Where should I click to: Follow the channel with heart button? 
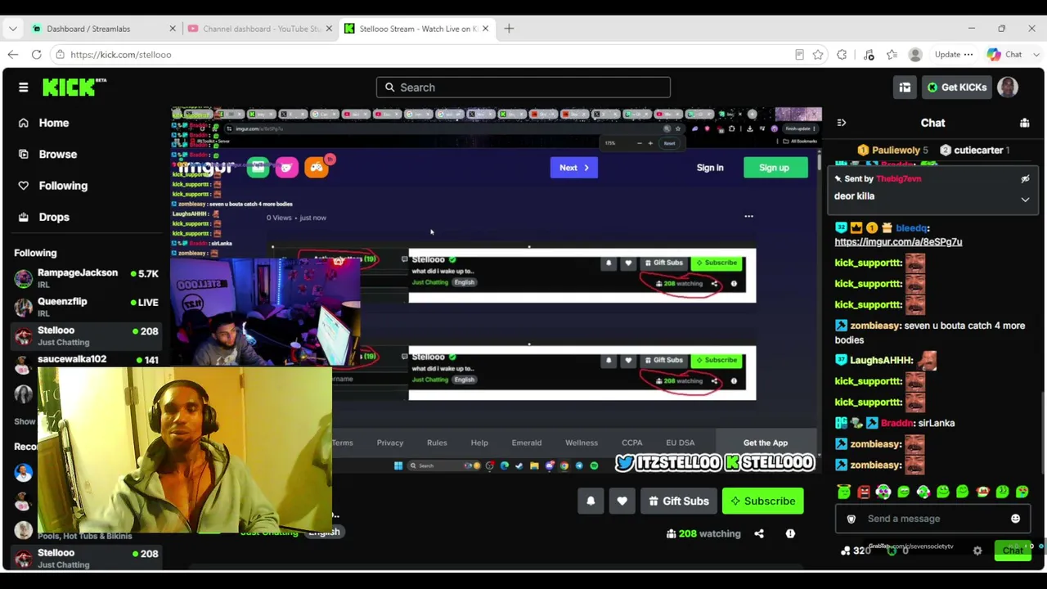click(x=622, y=501)
